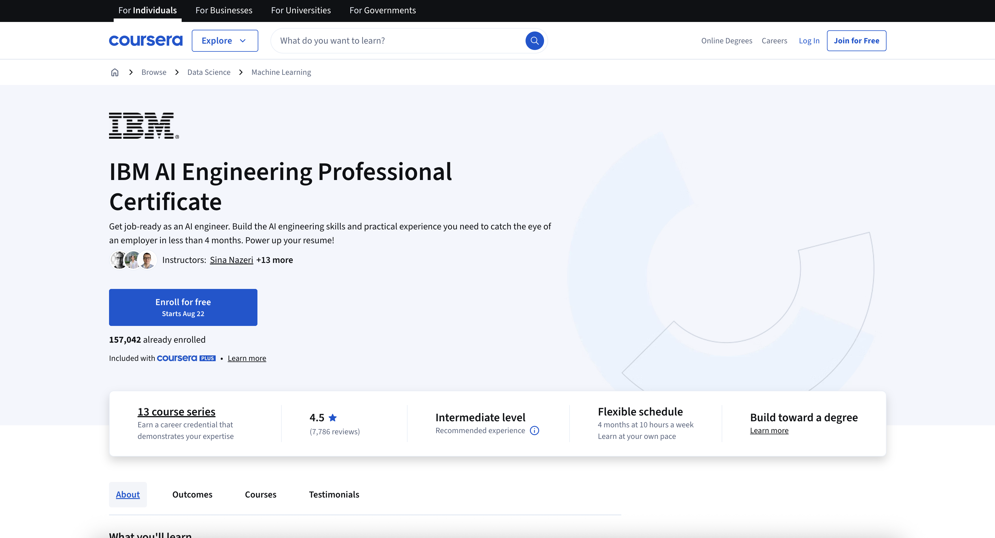Click the instructor avatars group
The image size is (995, 538).
coord(133,260)
